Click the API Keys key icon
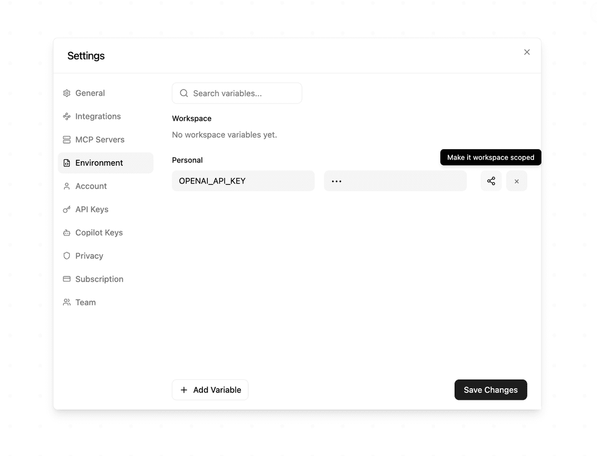The width and height of the screenshot is (597, 456). tap(66, 209)
